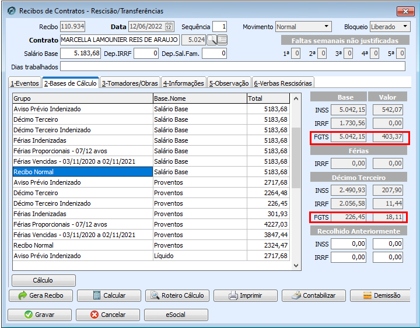Search contract with the magnifier icon
The image size is (420, 328).
(x=212, y=40)
